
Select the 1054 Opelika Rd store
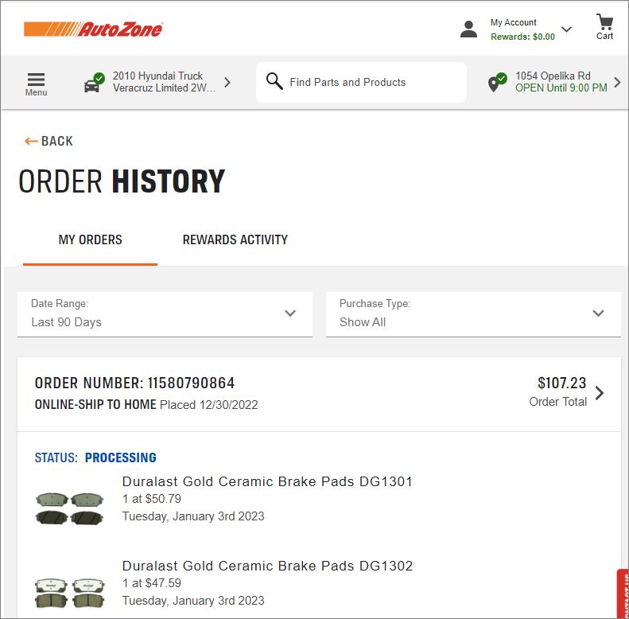pyautogui.click(x=553, y=76)
